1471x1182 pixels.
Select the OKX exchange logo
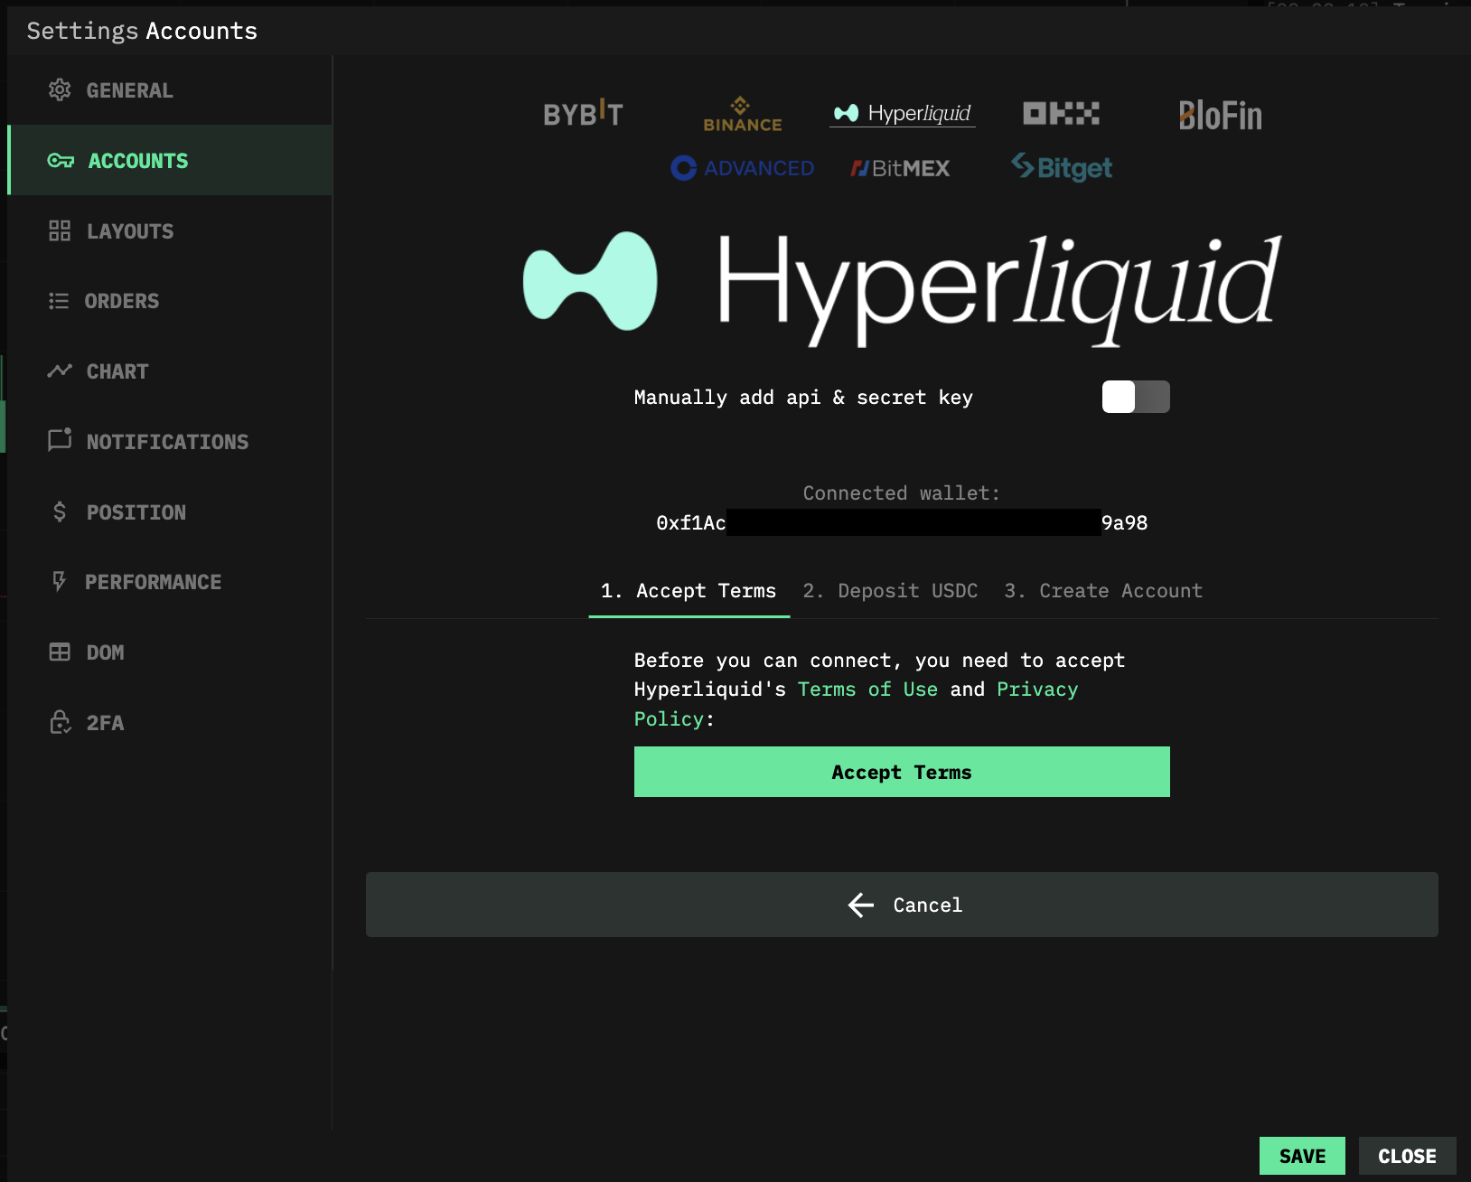click(x=1061, y=114)
